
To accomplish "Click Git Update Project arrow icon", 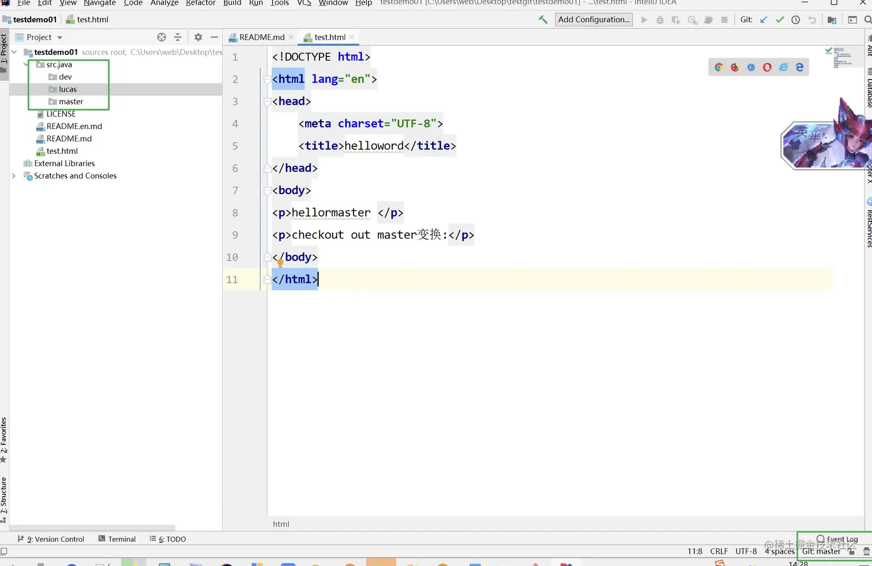I will [764, 20].
